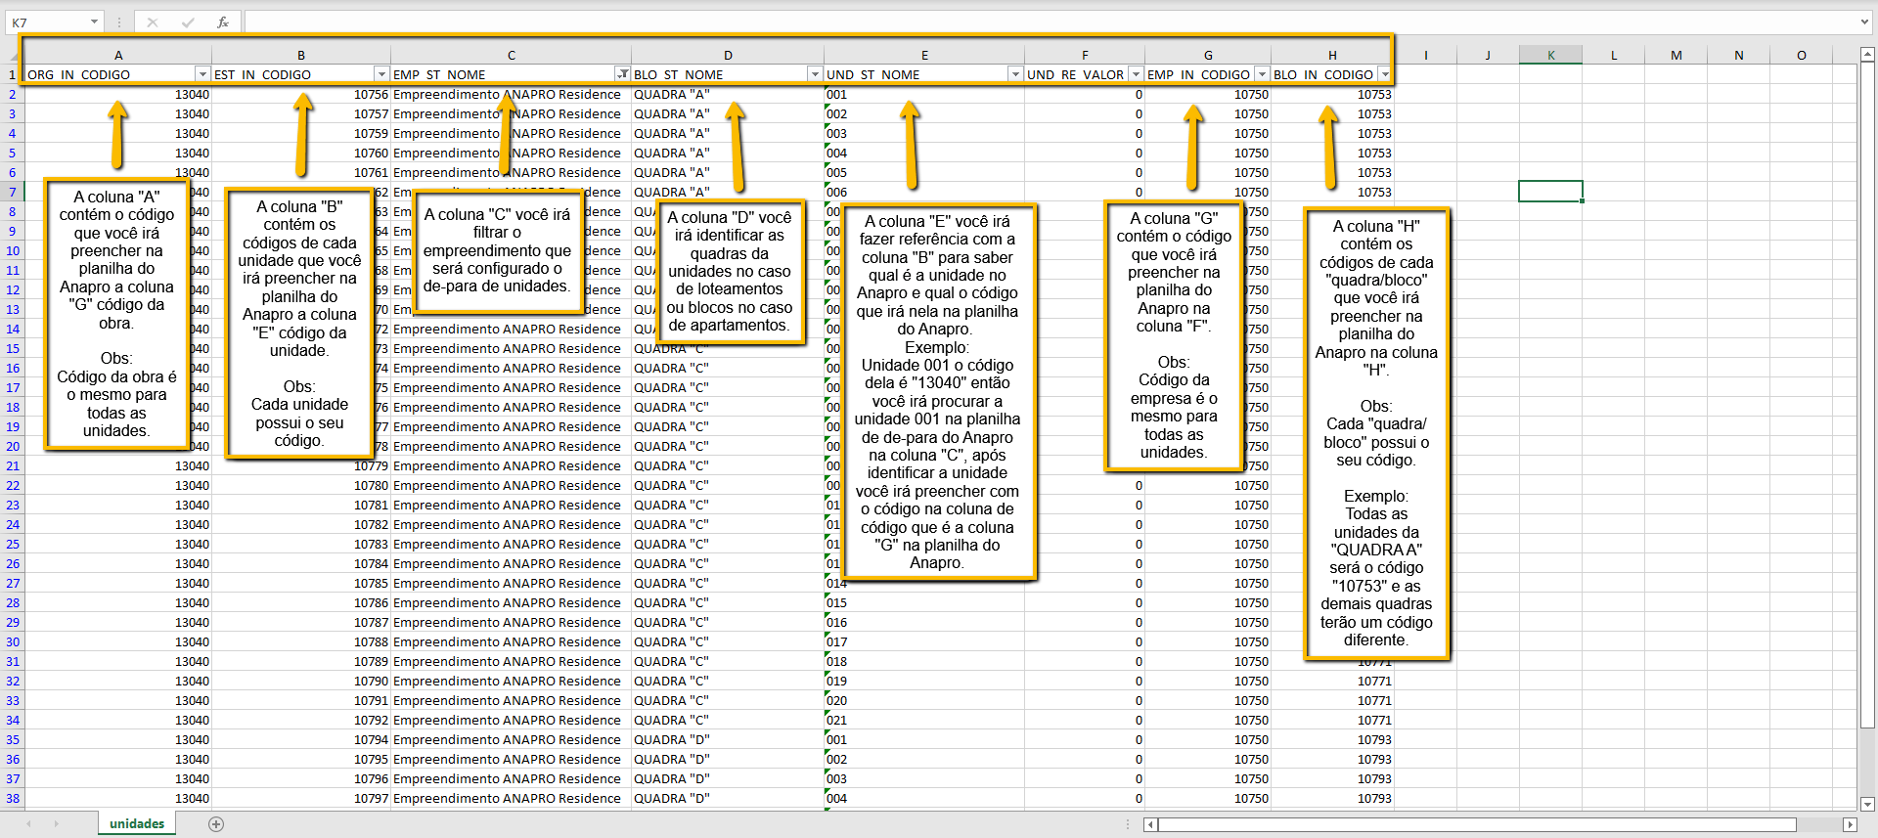Image resolution: width=1878 pixels, height=838 pixels.
Task: Expand the formula bar chevron
Action: [x=1864, y=22]
